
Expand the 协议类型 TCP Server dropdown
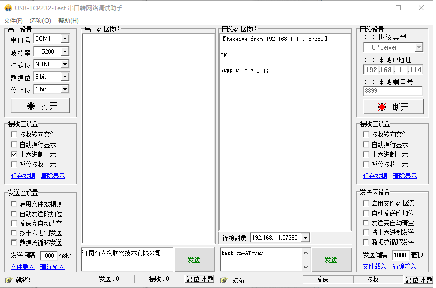coord(419,47)
